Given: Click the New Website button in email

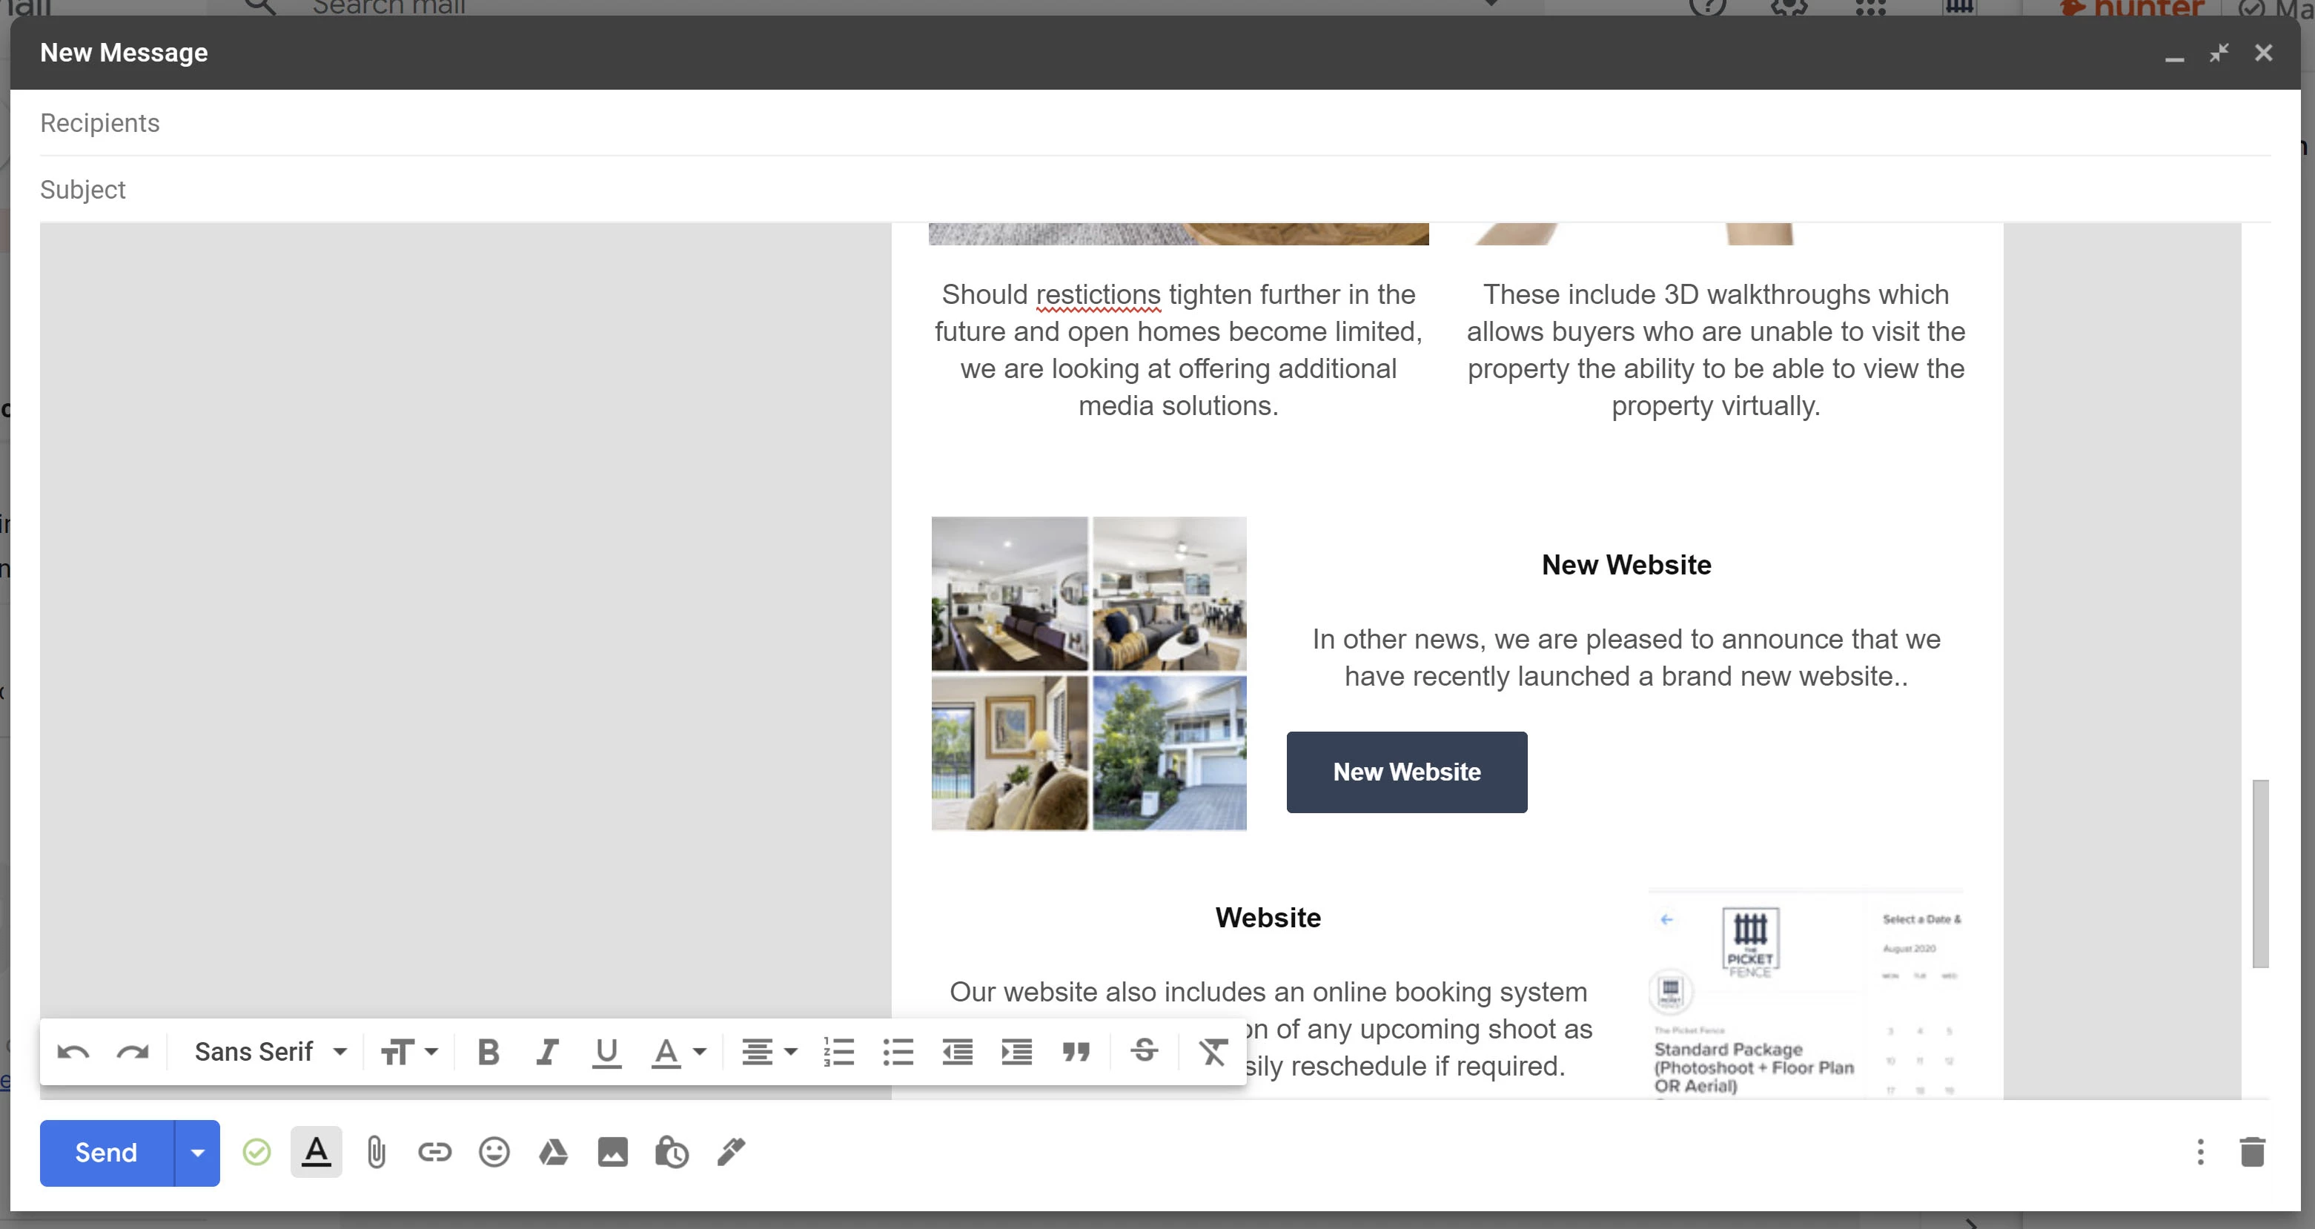Looking at the screenshot, I should coord(1406,772).
